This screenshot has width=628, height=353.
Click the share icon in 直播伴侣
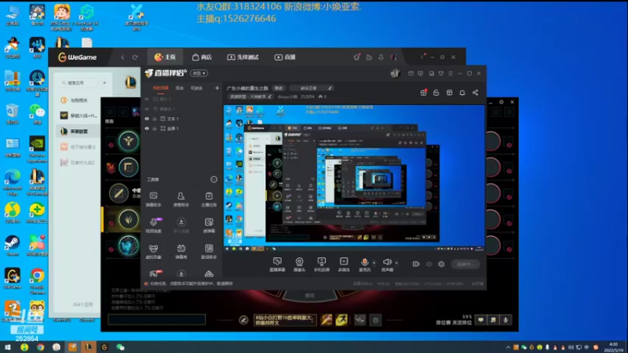tap(476, 93)
